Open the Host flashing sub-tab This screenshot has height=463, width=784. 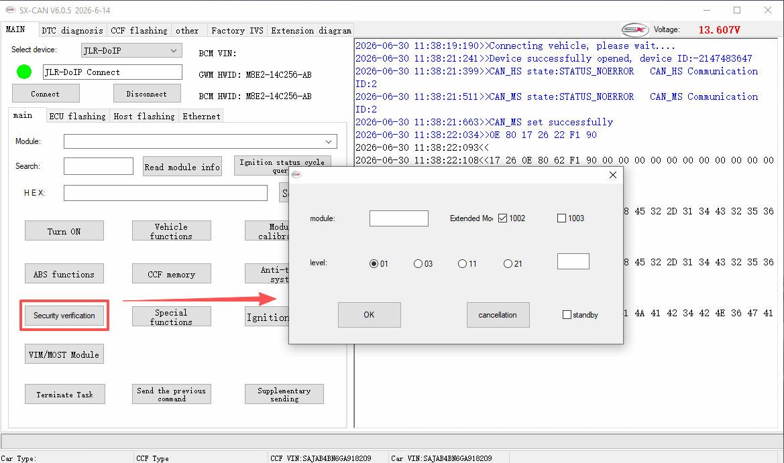[x=144, y=117]
